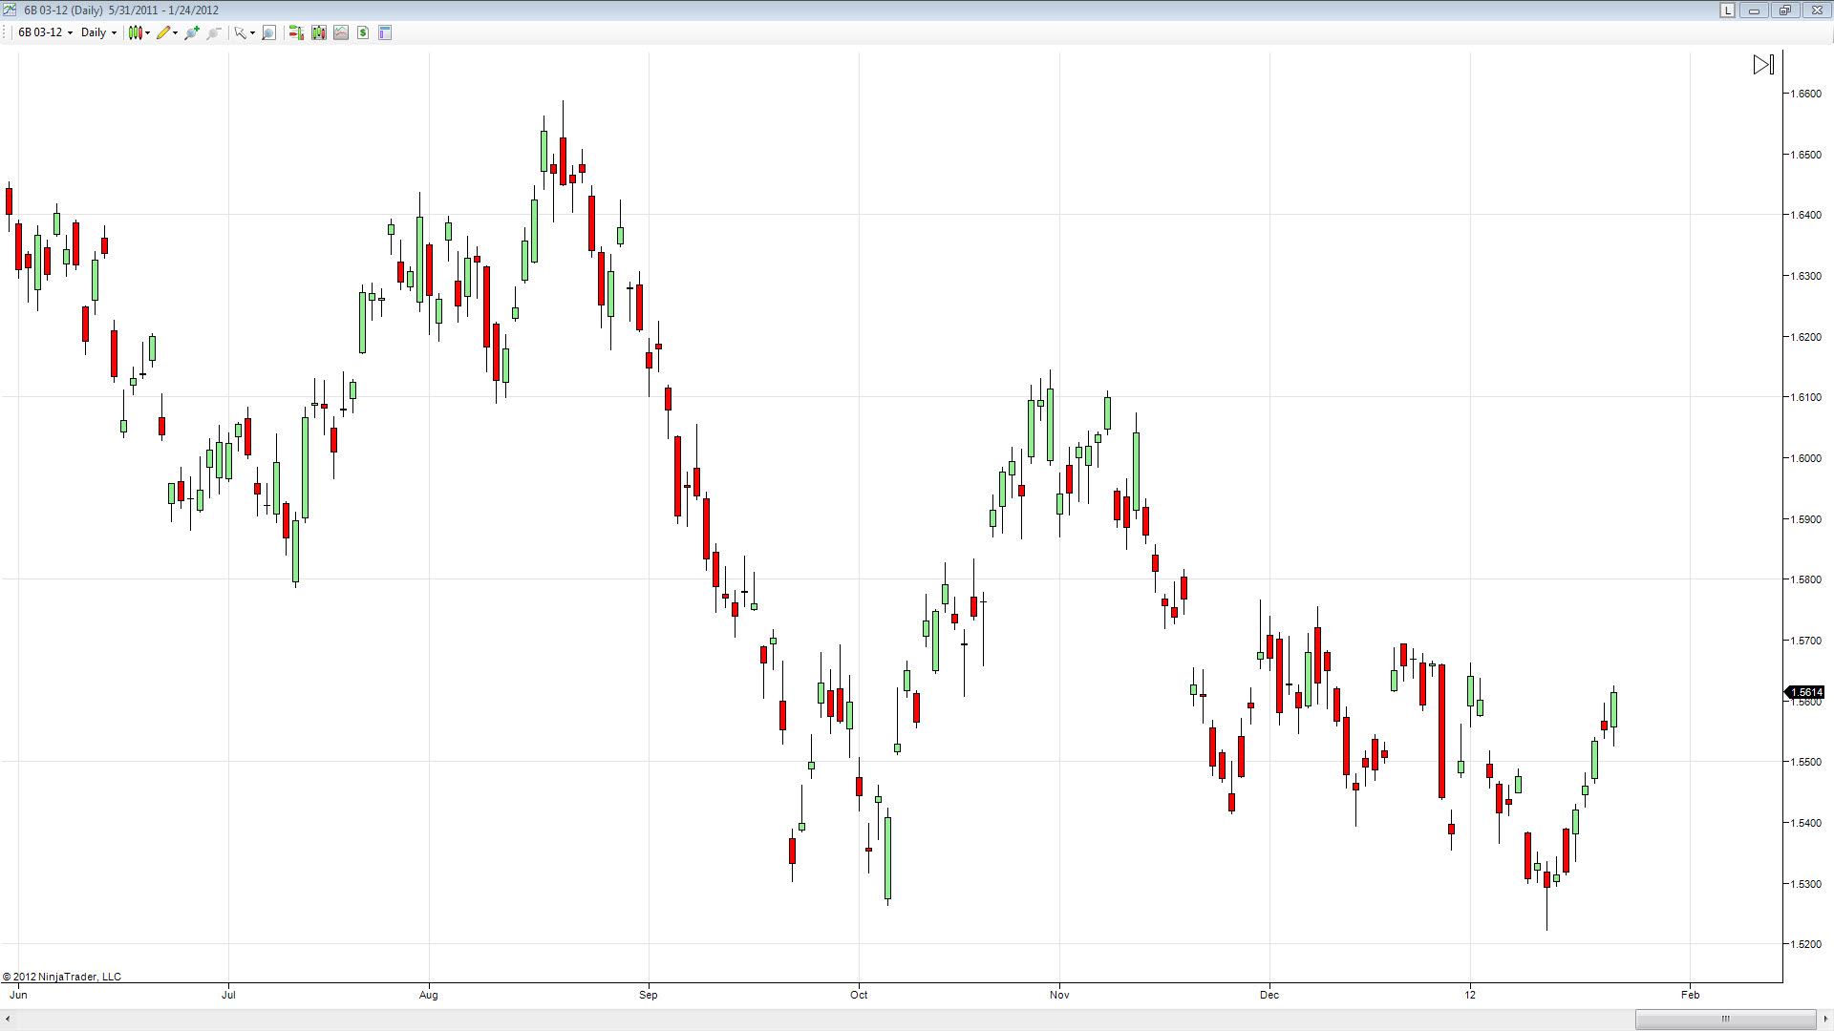Click the chart window icon in the title bar
1834x1031 pixels.
(10, 11)
